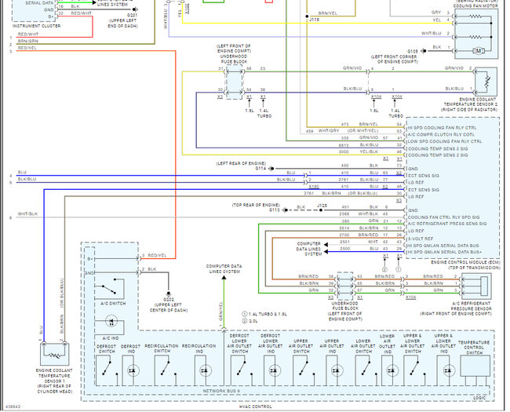
Task: Click Upper & Lower Air Outlet IND LED
Action: [449, 370]
